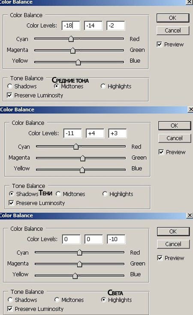Close the bottom Color Balance dialog
This screenshot has height=315, width=193.
click(190, 215)
